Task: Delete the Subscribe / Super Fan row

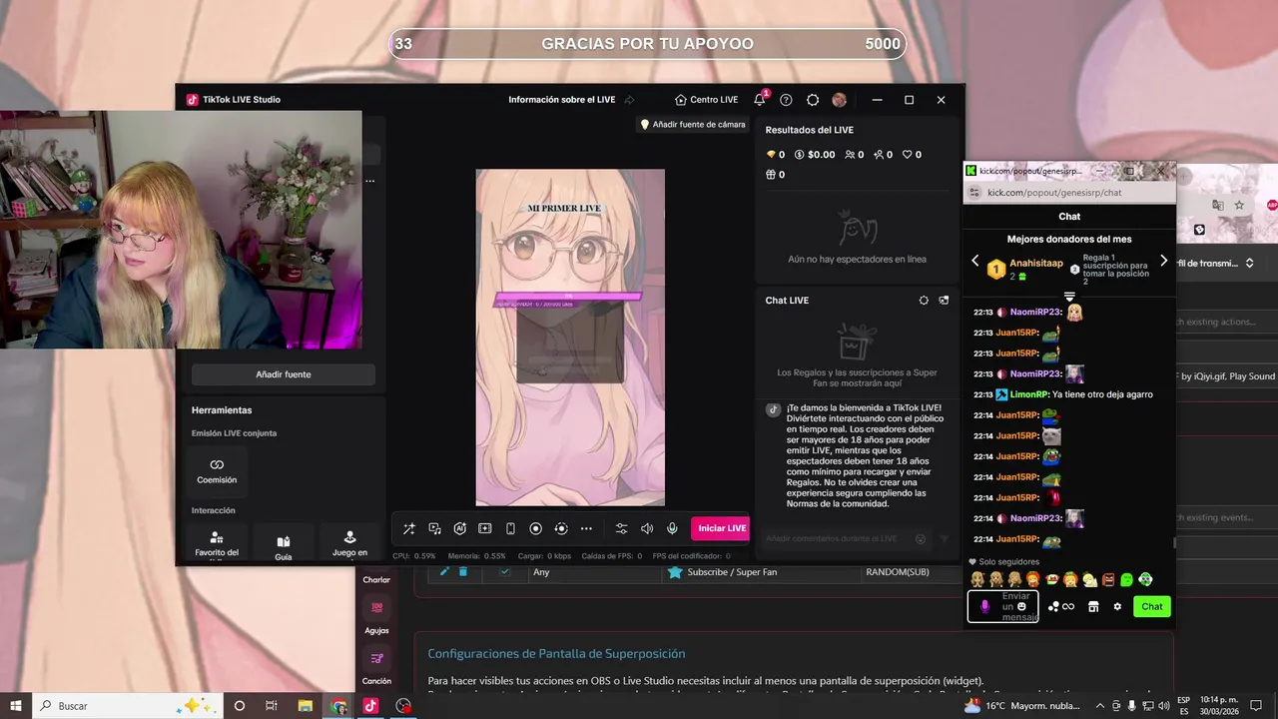Action: [462, 571]
